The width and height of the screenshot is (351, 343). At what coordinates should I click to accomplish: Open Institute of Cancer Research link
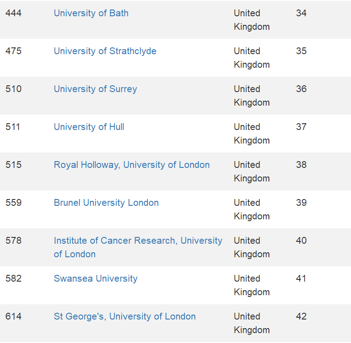(x=138, y=241)
